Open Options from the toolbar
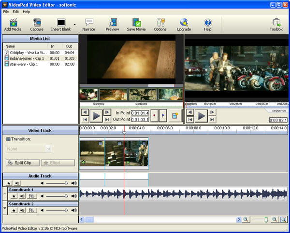This screenshot has width=290, height=233. 160,23
